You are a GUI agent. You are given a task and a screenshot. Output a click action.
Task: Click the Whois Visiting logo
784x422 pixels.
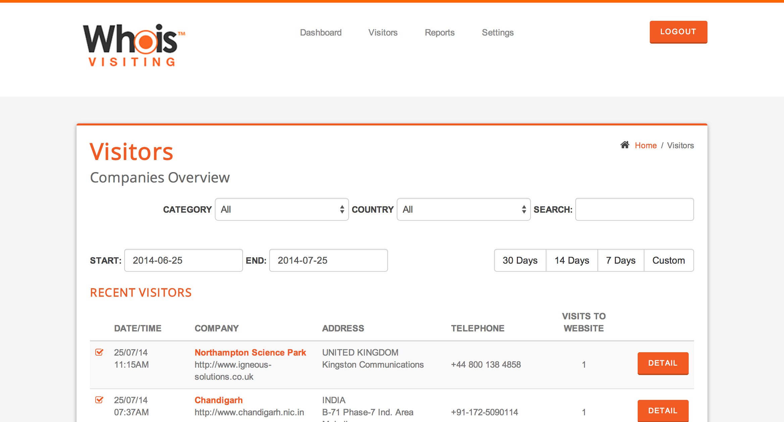click(134, 45)
